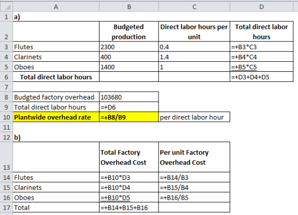Click 'Total direct labor hours' in row 9

56,107
